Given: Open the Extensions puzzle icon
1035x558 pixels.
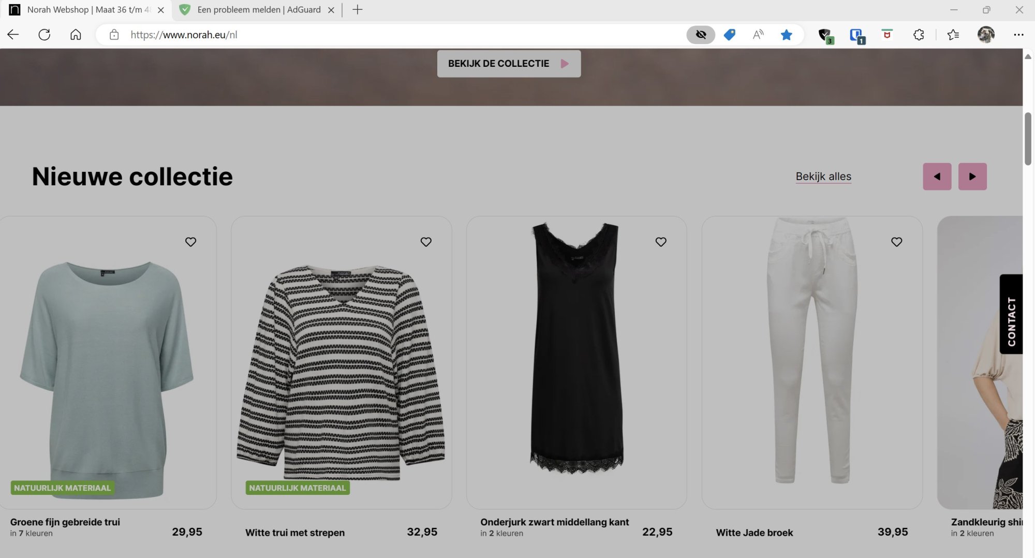Looking at the screenshot, I should [x=918, y=35].
